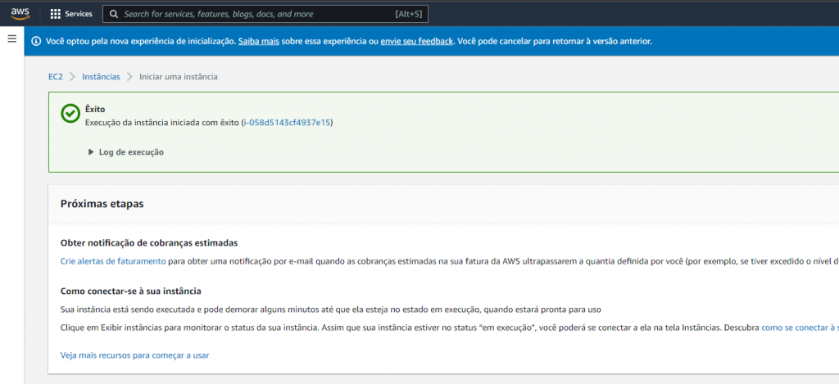The width and height of the screenshot is (839, 384).
Task: Click the info icon in blue banner
Action: click(35, 41)
